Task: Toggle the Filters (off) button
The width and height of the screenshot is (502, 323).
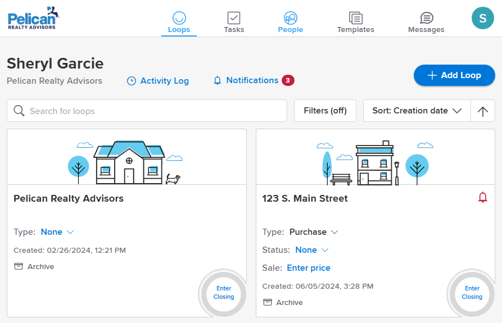Action: click(x=325, y=111)
